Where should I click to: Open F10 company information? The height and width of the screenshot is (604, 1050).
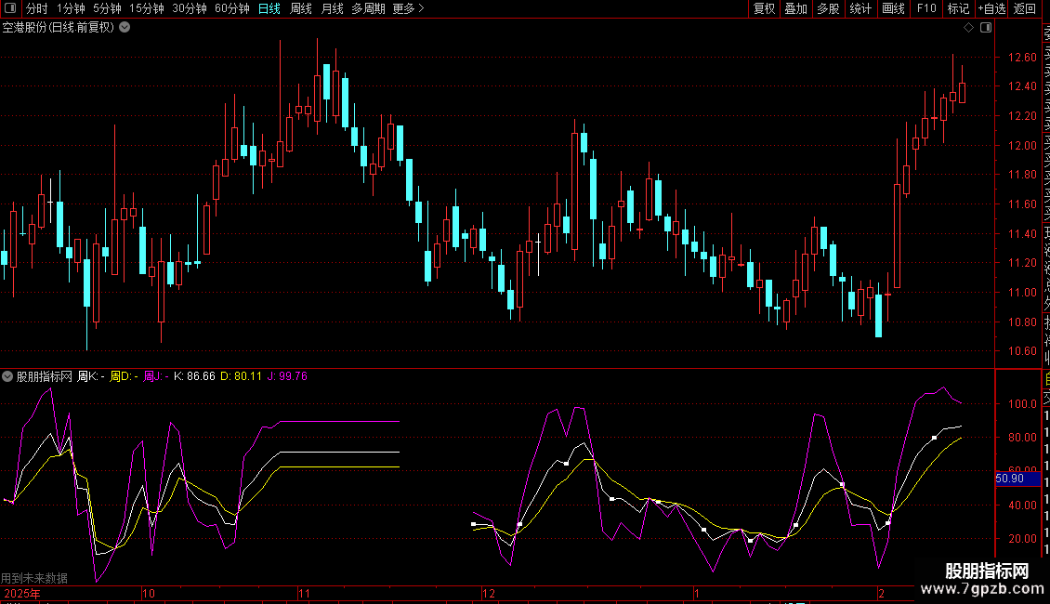[925, 8]
